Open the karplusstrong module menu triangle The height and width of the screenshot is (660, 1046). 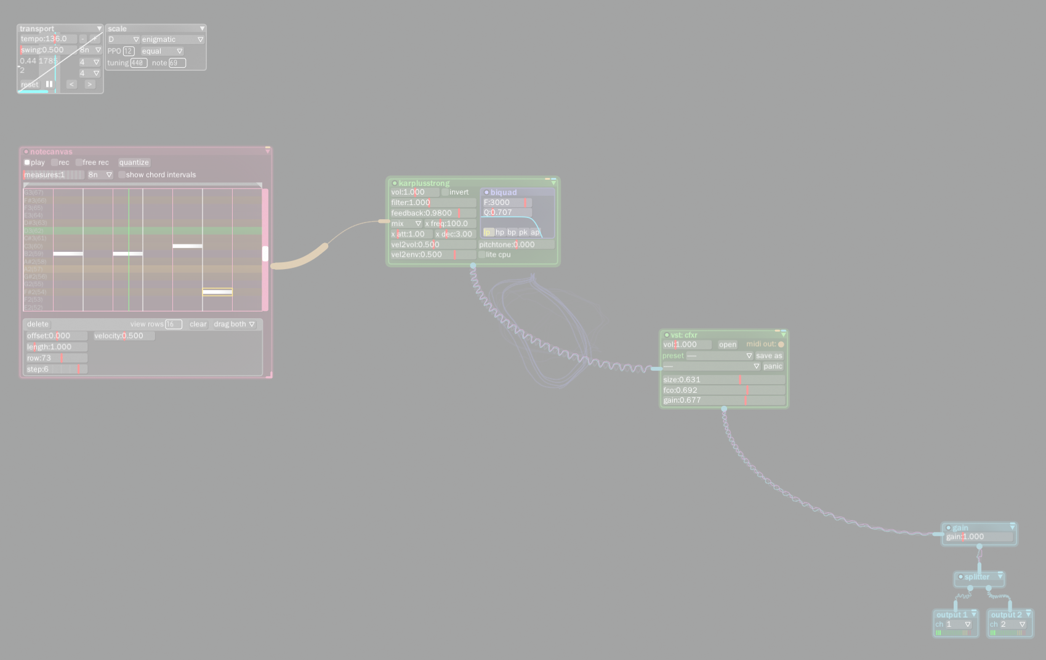pos(553,183)
